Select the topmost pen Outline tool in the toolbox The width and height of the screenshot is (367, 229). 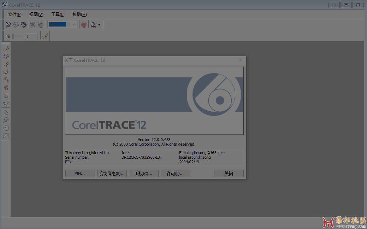point(6,49)
